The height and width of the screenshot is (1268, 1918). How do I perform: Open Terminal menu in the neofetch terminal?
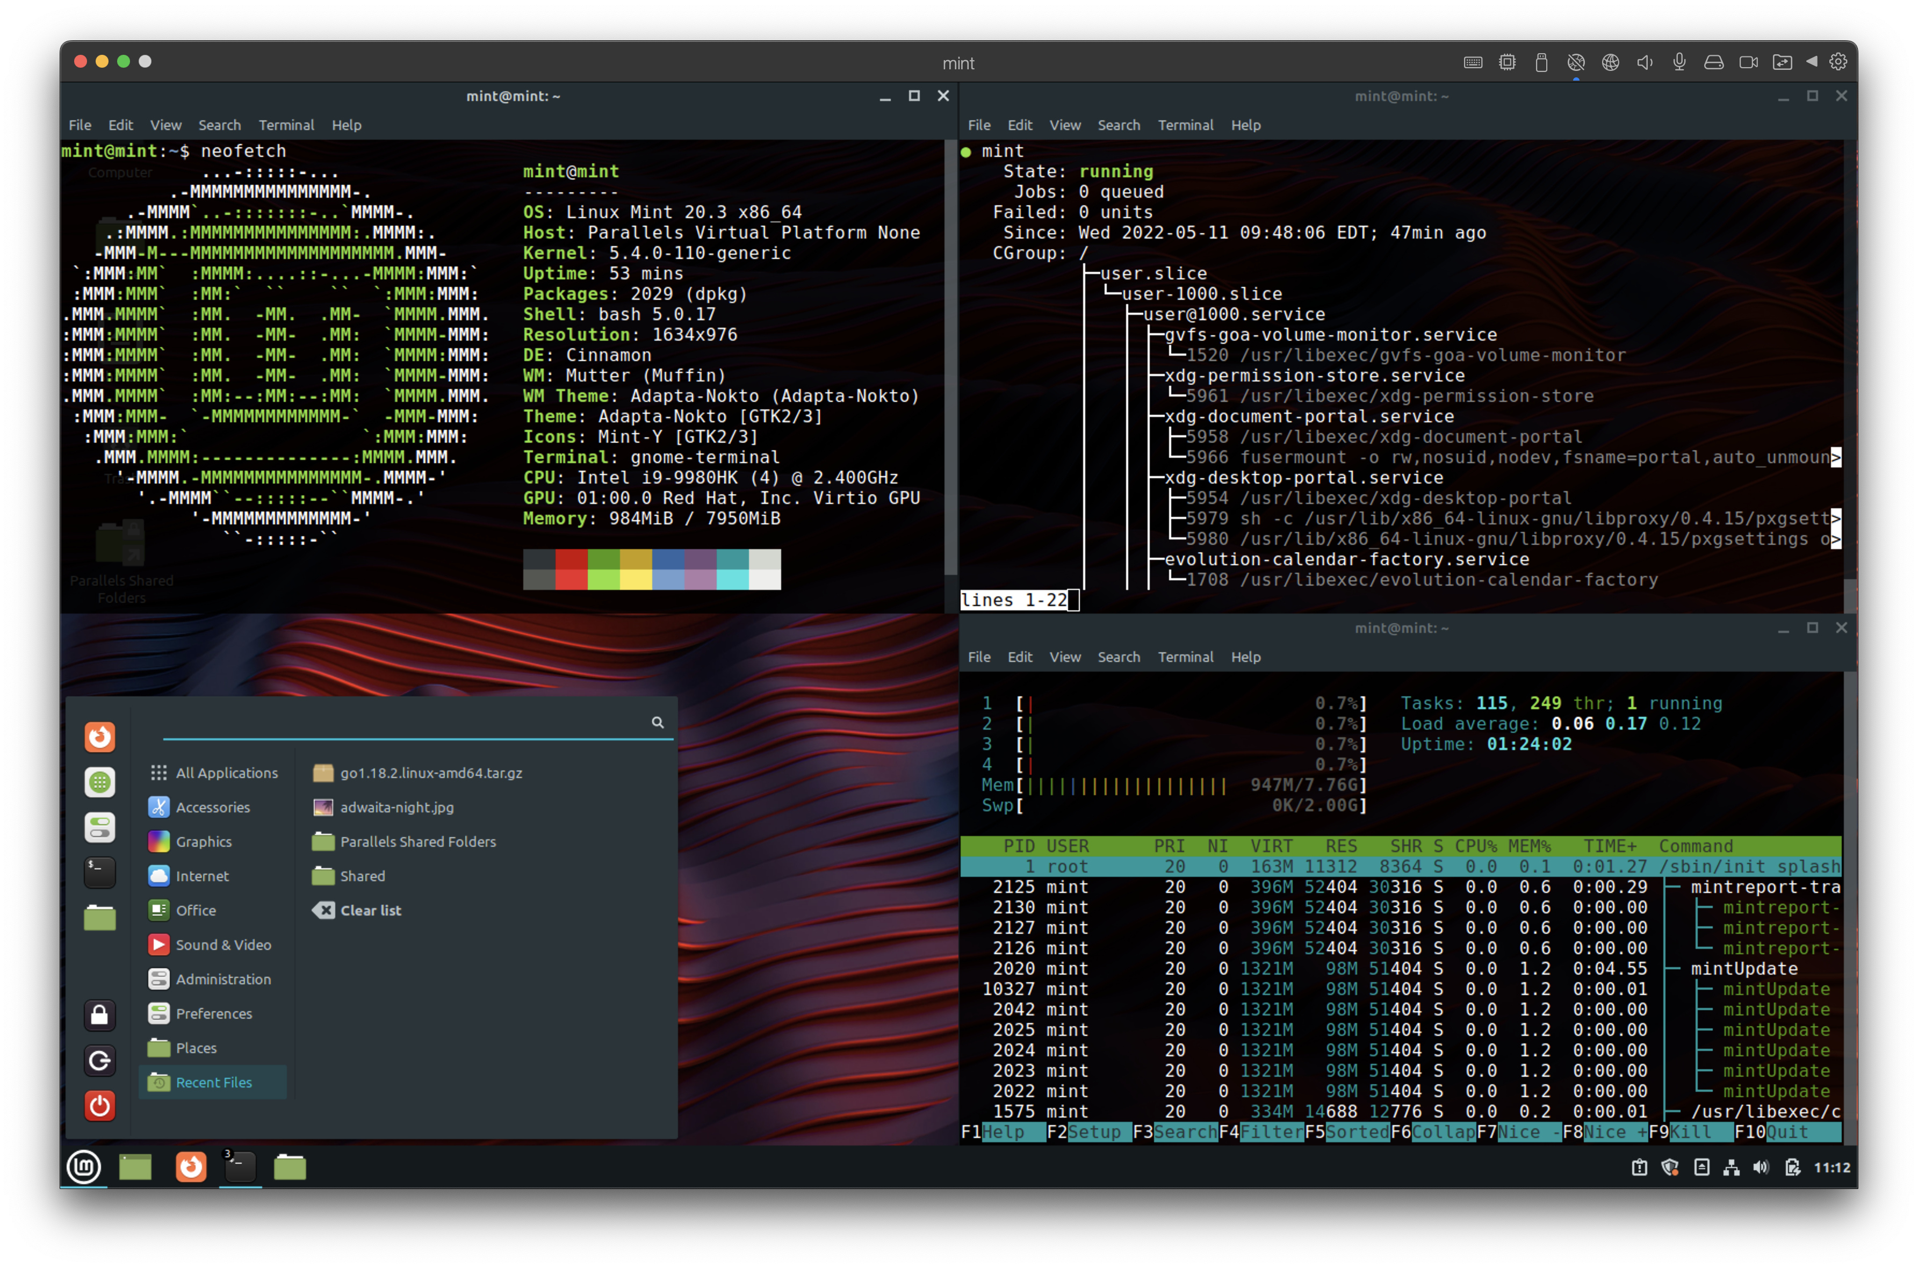click(286, 125)
